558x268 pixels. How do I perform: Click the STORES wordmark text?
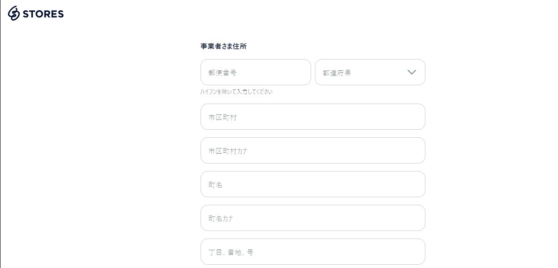(x=43, y=14)
